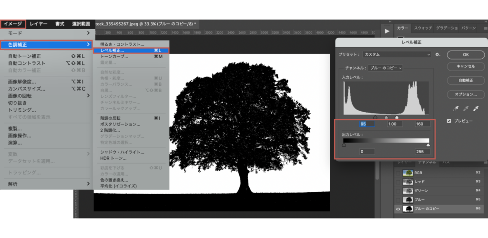Hide the ブルー のコピー channel

[x=398, y=209]
